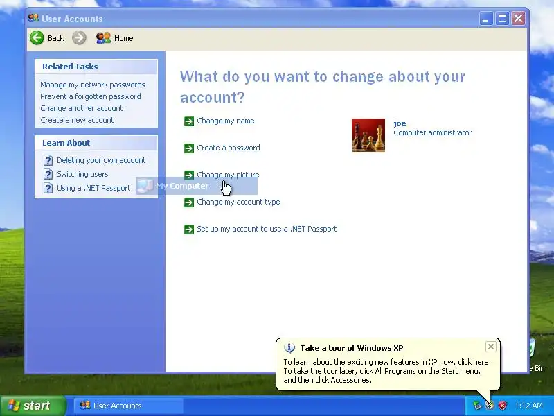This screenshot has height=416, width=554.
Task: Click the Learn About panel header
Action: click(x=96, y=143)
